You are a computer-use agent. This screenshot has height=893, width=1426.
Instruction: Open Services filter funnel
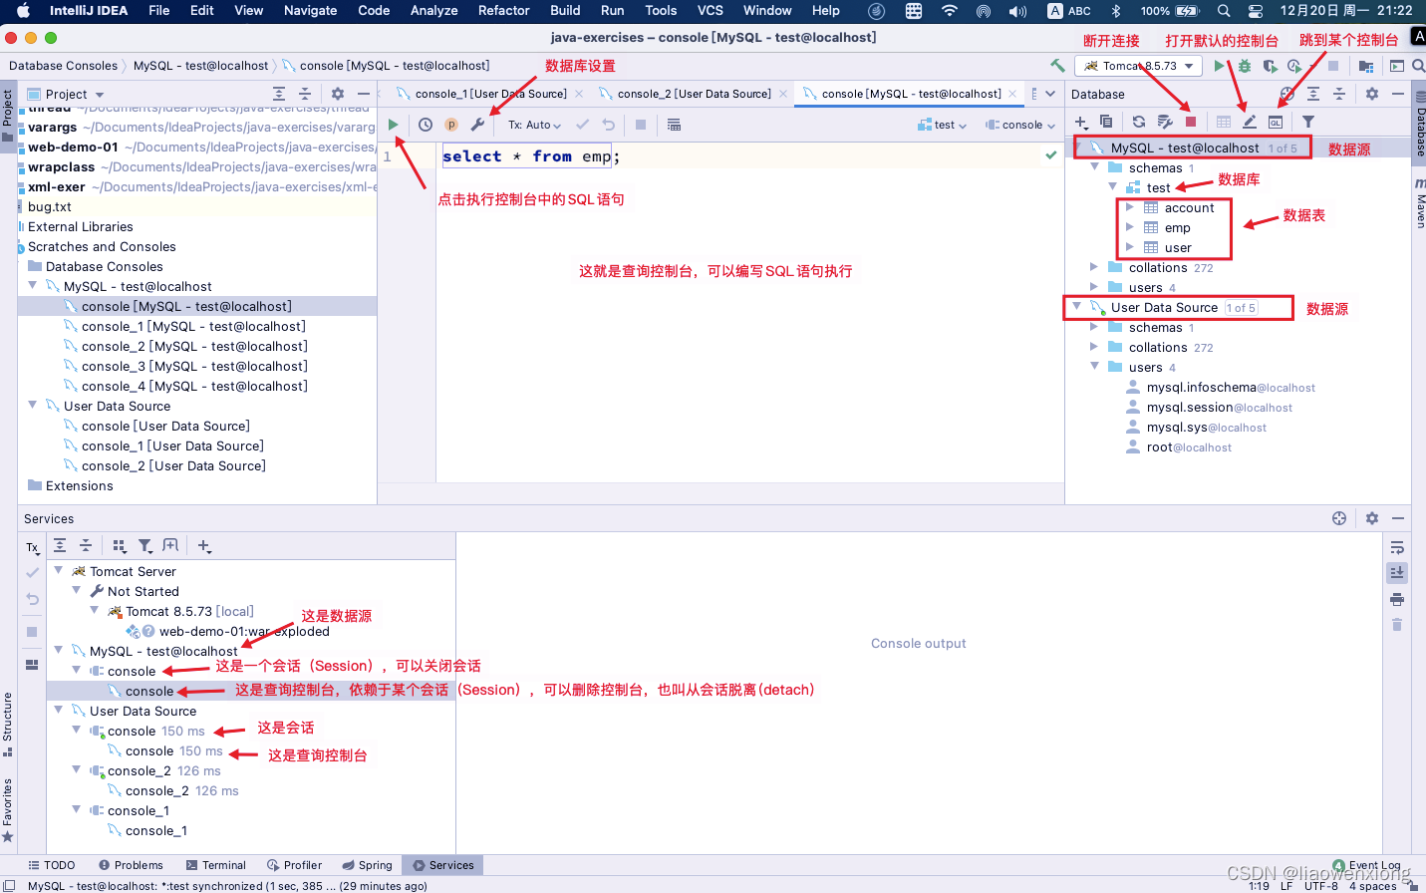(x=145, y=545)
